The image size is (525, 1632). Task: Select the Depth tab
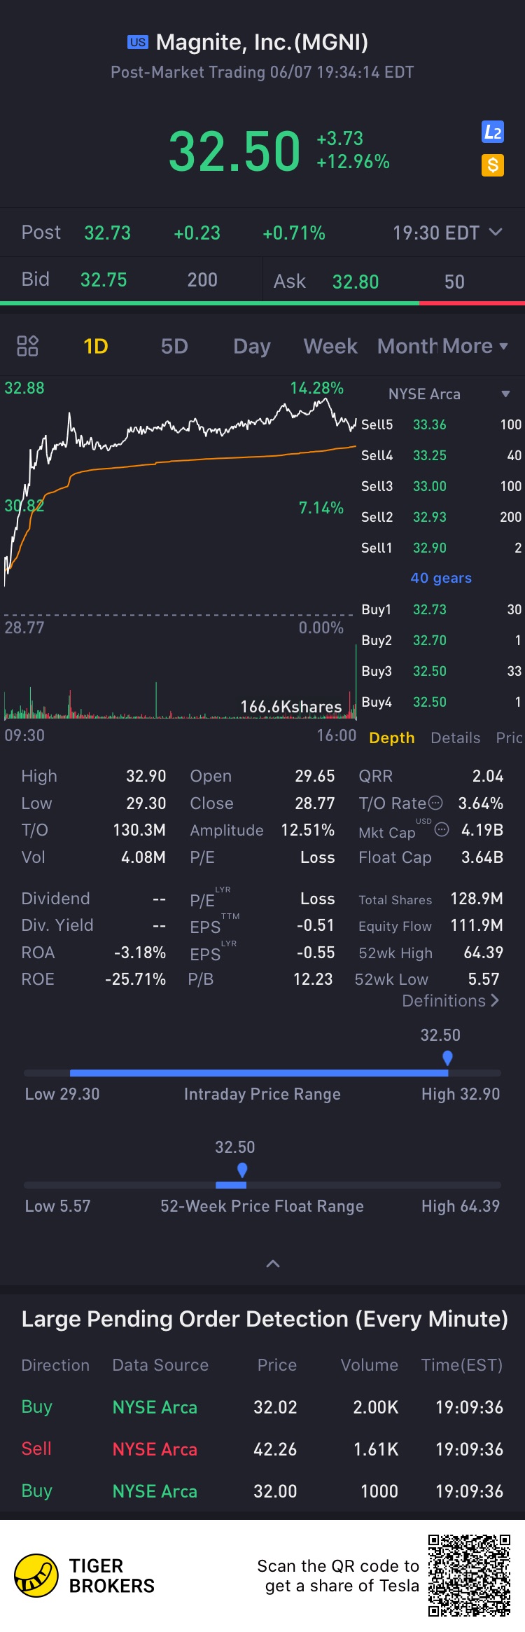pyautogui.click(x=392, y=738)
